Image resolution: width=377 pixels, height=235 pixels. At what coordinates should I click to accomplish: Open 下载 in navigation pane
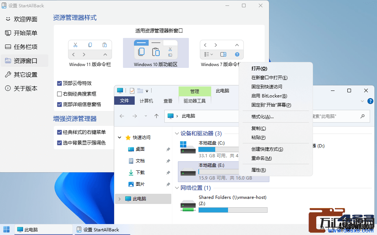click(140, 173)
